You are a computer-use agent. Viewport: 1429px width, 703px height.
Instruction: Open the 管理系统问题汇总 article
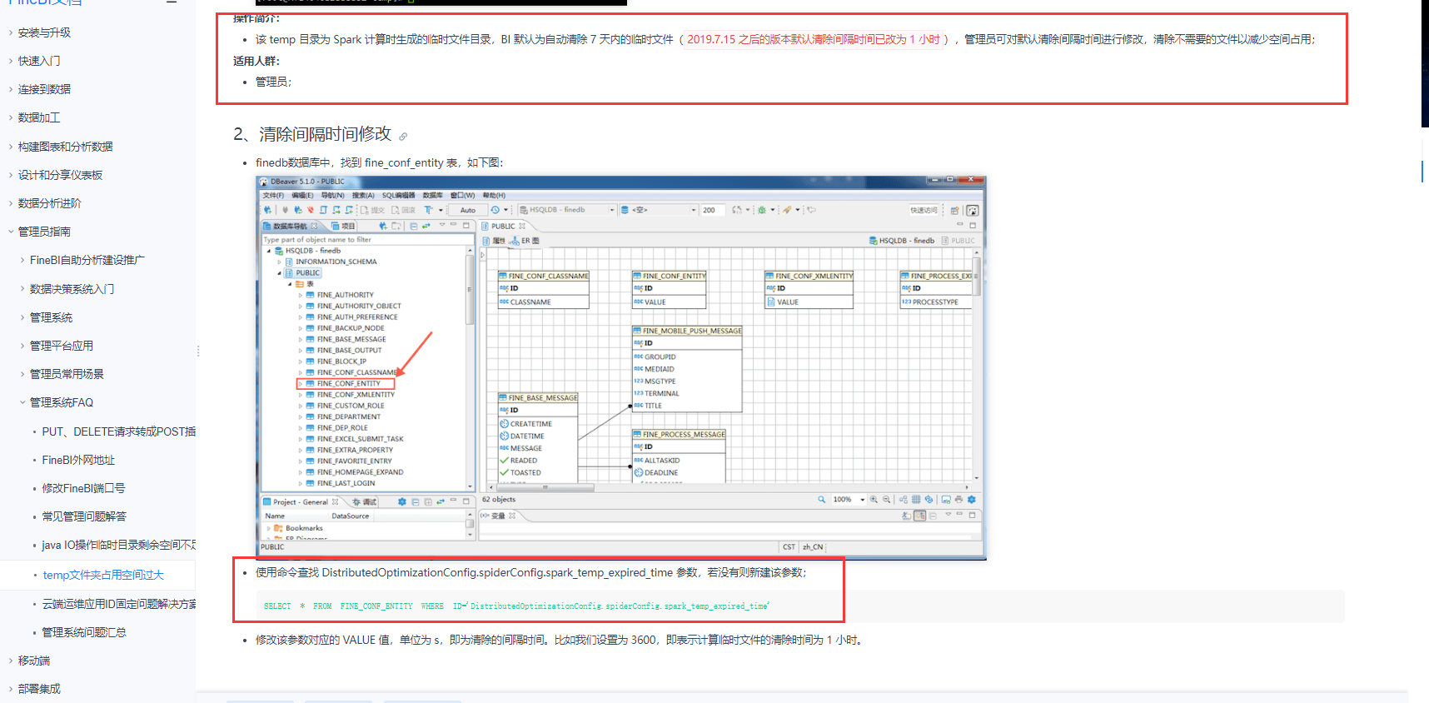click(x=84, y=632)
